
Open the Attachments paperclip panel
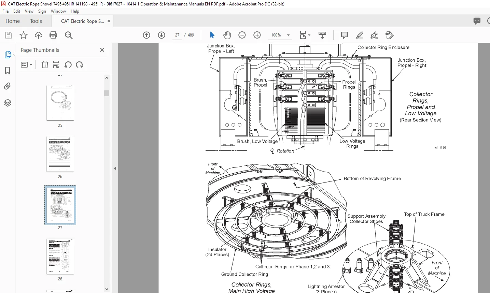pyautogui.click(x=8, y=86)
